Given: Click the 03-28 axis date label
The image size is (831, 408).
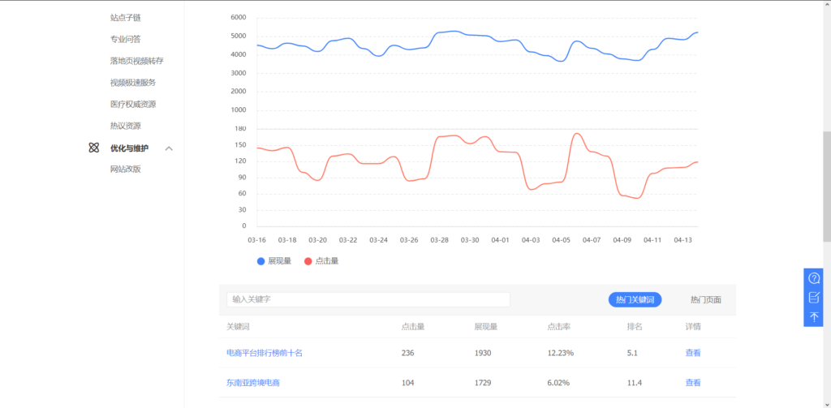Looking at the screenshot, I should click(x=439, y=240).
